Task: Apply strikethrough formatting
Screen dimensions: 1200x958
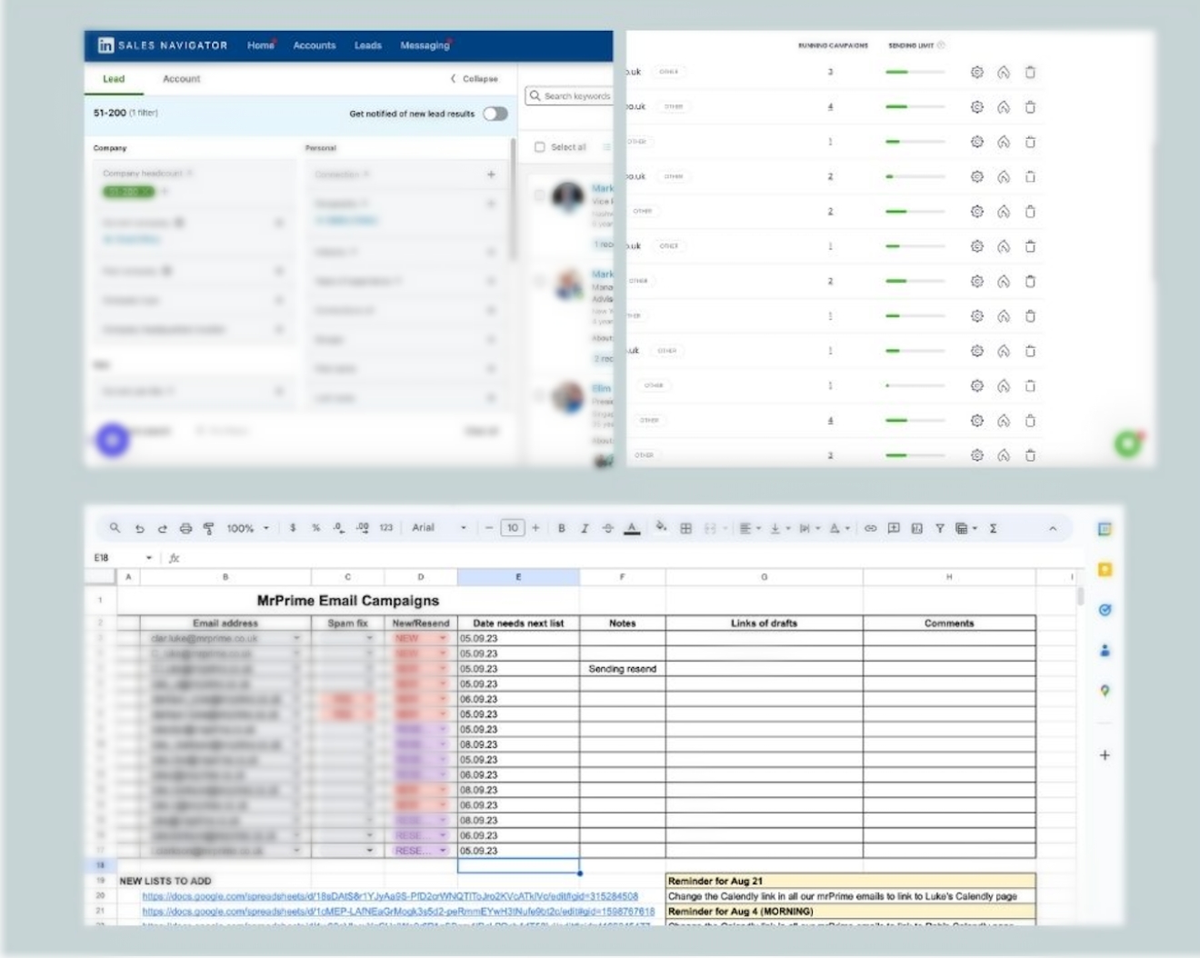Action: (x=607, y=528)
